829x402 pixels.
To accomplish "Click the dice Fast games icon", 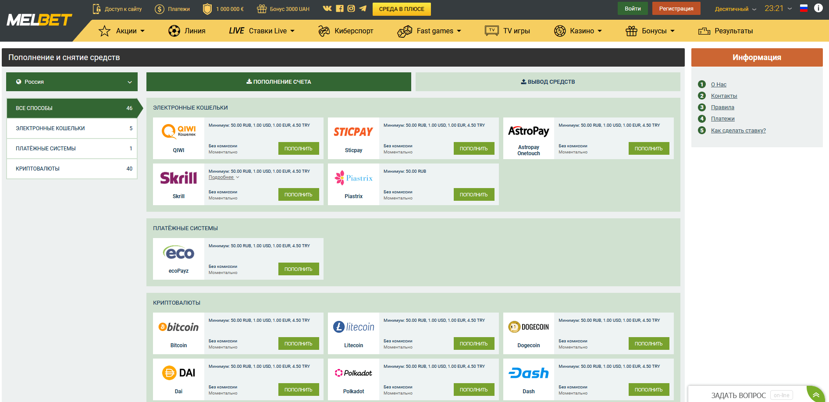I will click(x=405, y=31).
